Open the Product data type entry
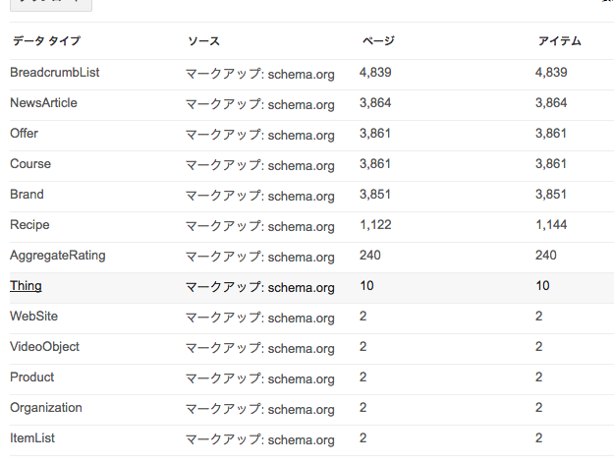614x464 pixels. pyautogui.click(x=31, y=377)
